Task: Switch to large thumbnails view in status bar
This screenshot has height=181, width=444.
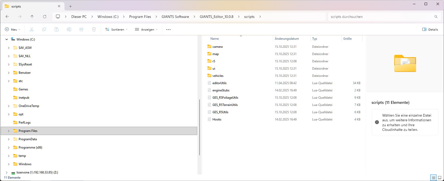Action: click(x=440, y=178)
